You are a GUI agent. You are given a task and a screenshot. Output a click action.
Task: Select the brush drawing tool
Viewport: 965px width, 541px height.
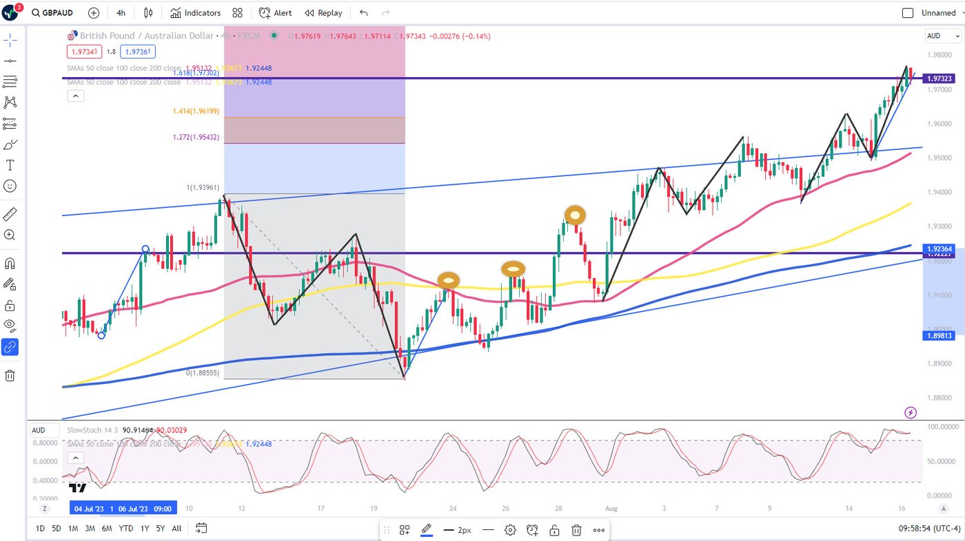[10, 145]
